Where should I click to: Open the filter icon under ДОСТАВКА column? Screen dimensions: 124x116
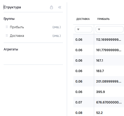click(x=78, y=29)
